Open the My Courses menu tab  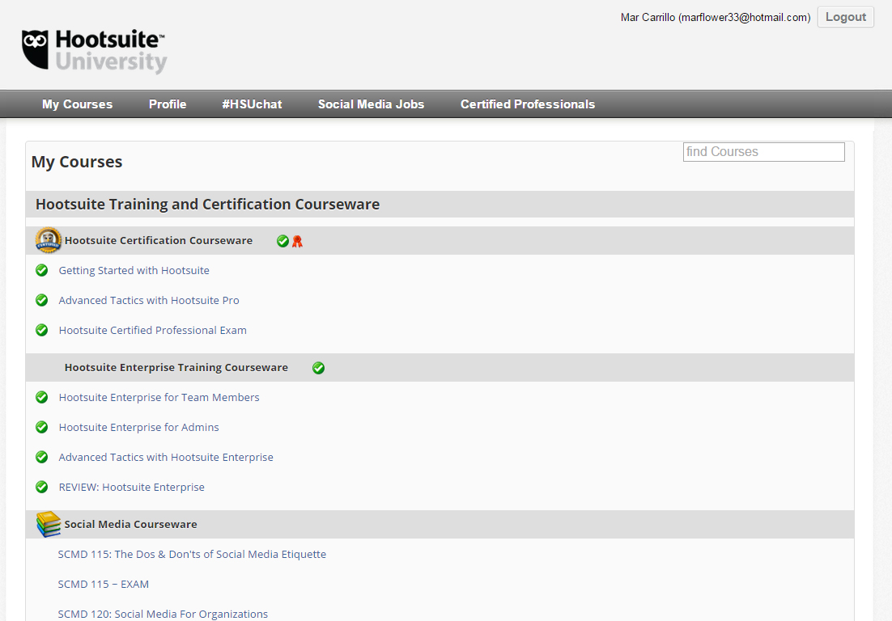[78, 104]
